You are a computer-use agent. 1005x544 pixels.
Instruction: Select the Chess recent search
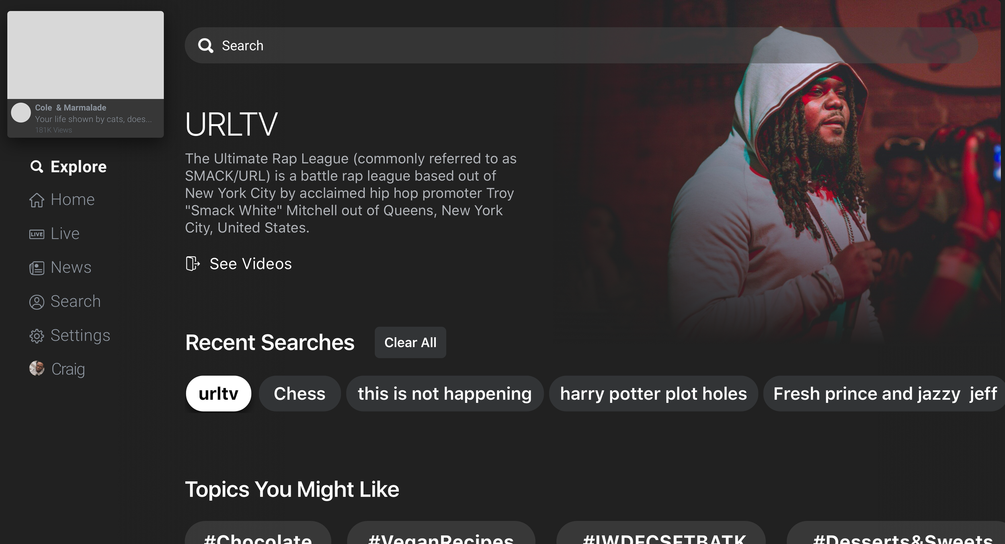click(x=299, y=394)
